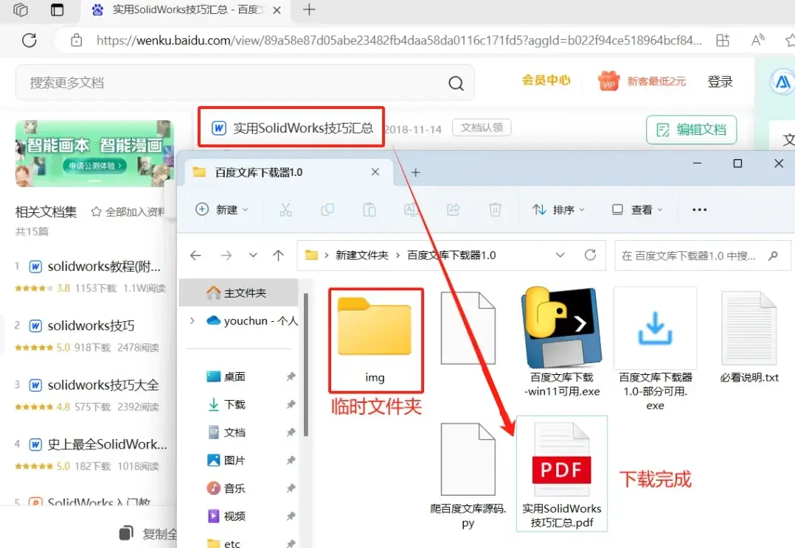The width and height of the screenshot is (795, 548).
Task: Click the 文档认领 button
Action: (x=482, y=127)
